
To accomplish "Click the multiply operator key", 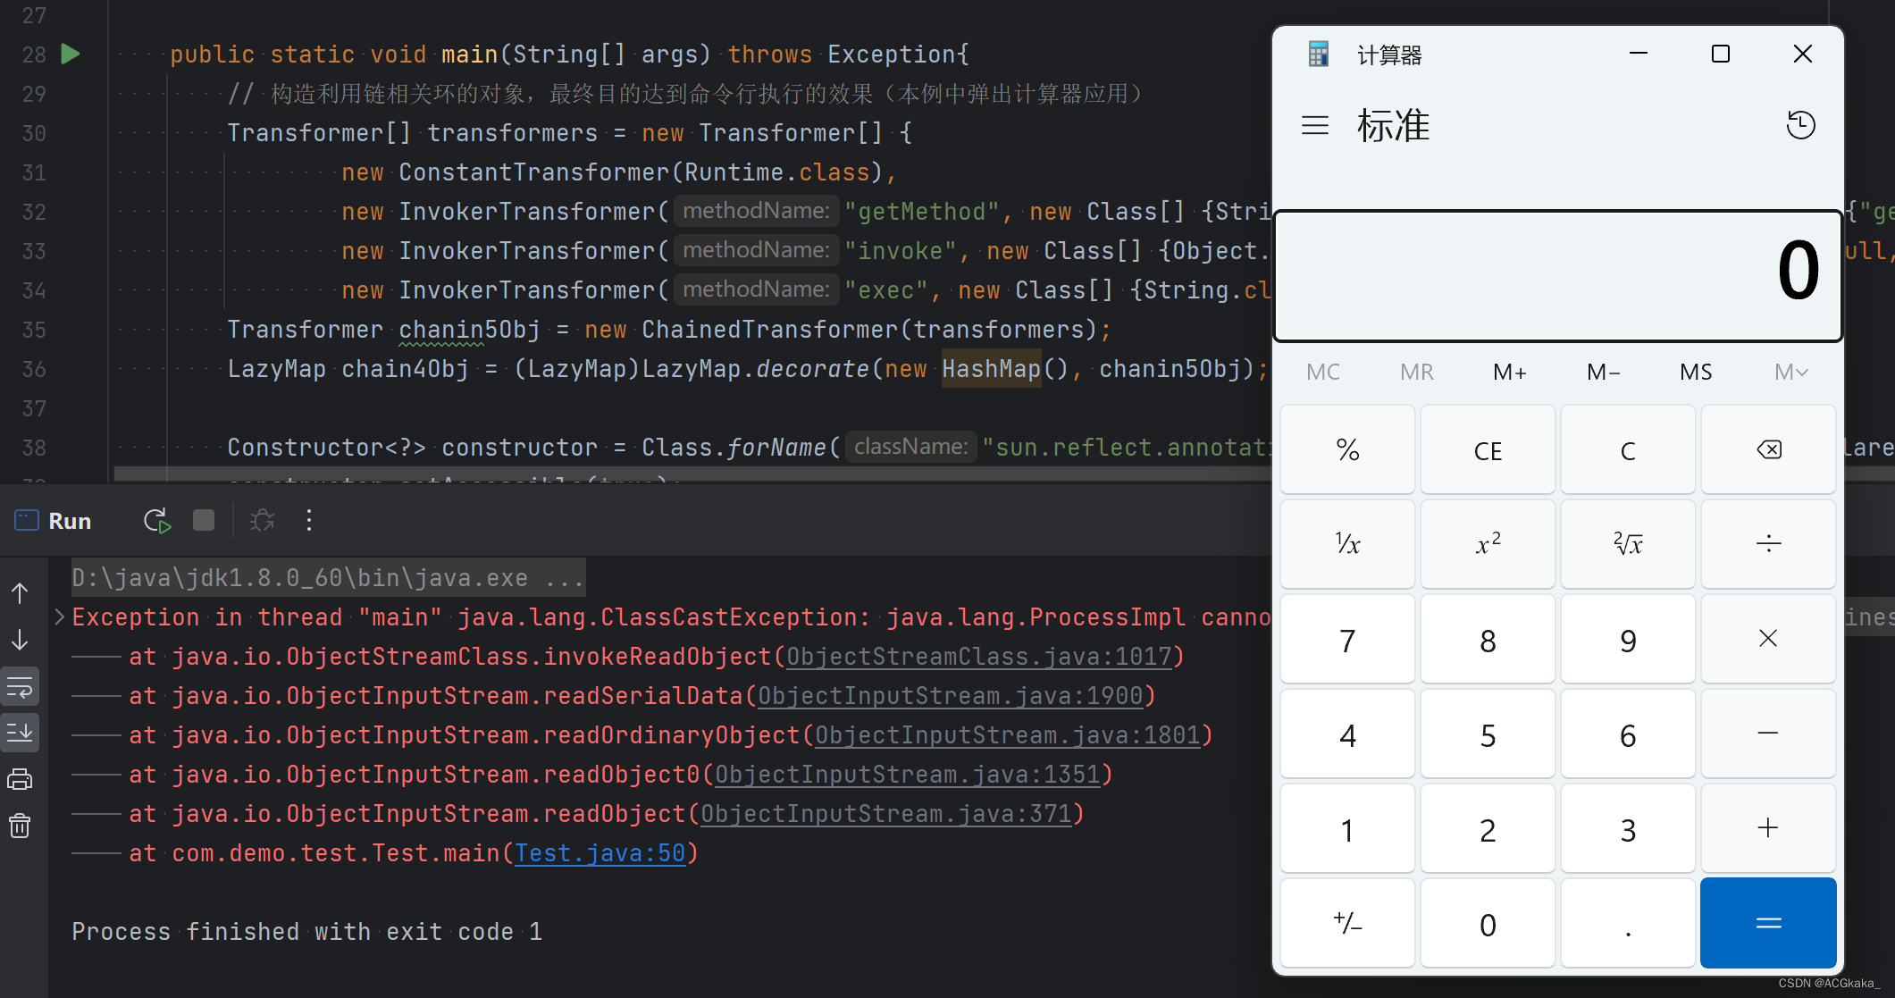I will [1768, 639].
